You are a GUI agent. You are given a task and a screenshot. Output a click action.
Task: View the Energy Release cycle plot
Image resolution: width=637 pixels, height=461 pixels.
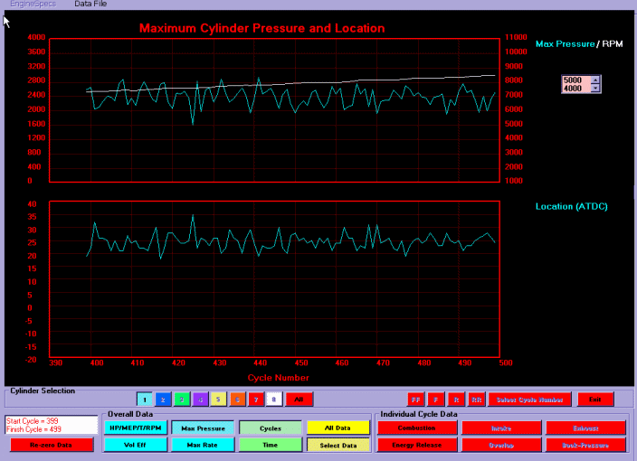(x=417, y=445)
